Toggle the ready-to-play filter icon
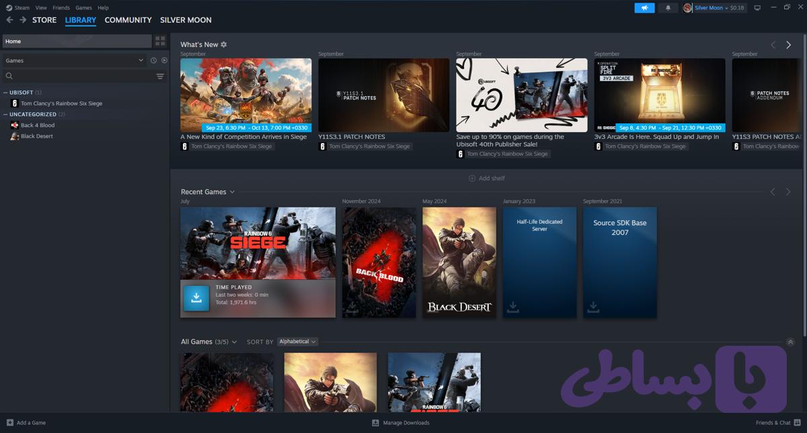 164,60
